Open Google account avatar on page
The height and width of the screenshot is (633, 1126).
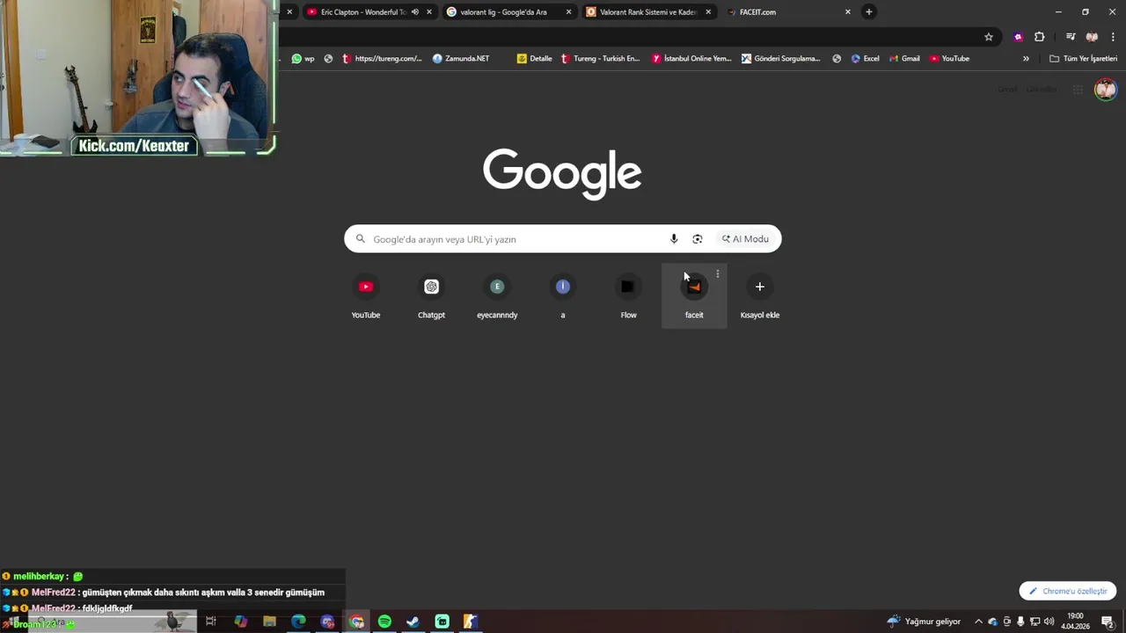[x=1106, y=90]
